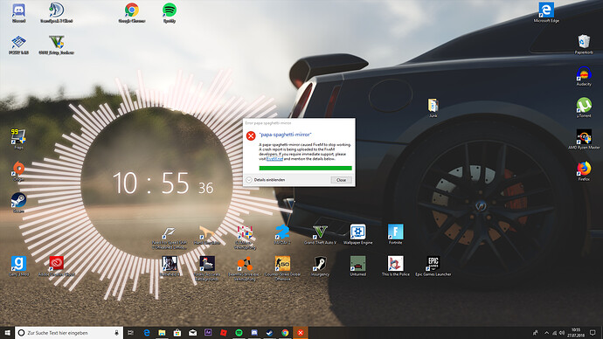Click the error dialog title bar text

(x=268, y=123)
